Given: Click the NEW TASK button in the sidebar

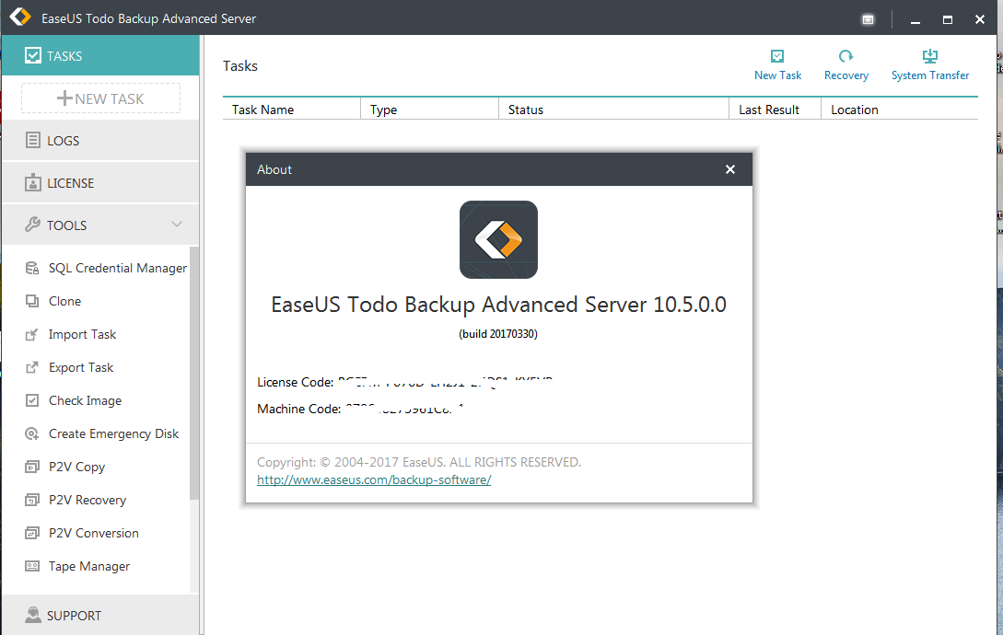Looking at the screenshot, I should [x=99, y=98].
